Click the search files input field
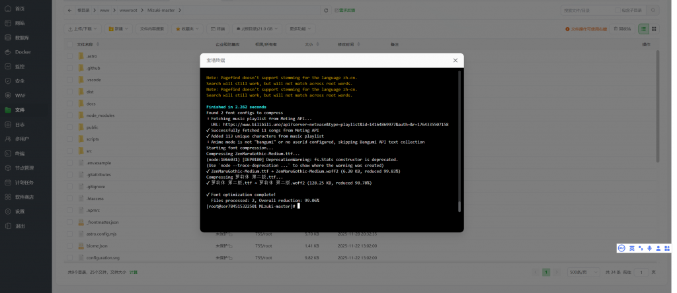 coord(585,11)
